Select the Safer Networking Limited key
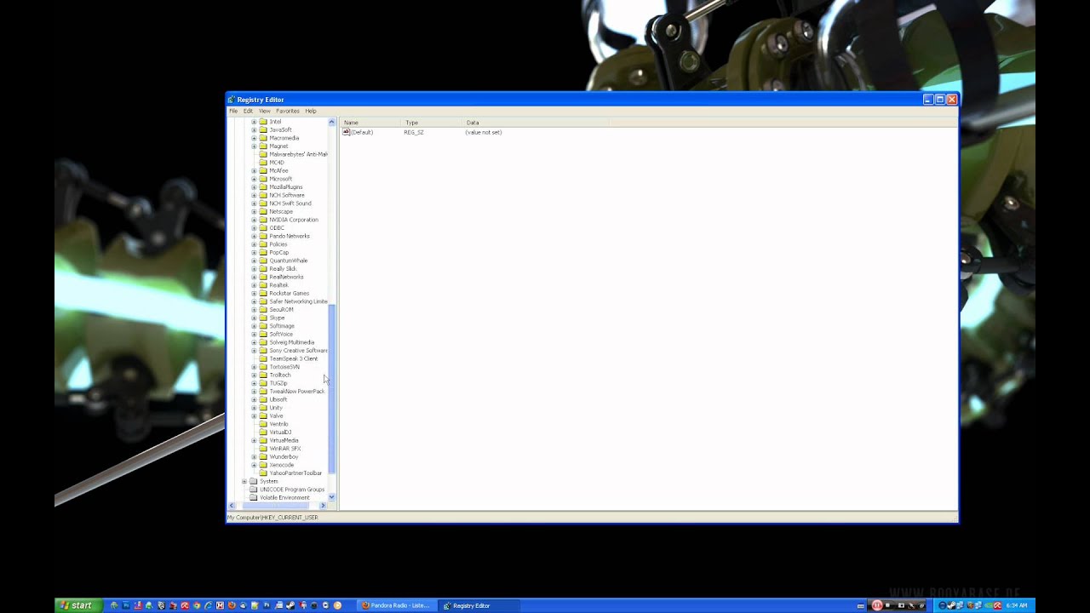 coord(298,301)
